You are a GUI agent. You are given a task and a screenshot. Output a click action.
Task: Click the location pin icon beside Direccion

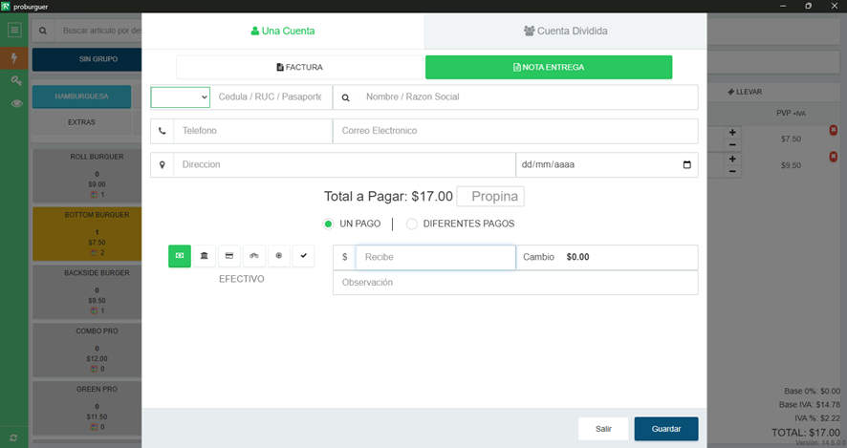pyautogui.click(x=163, y=165)
